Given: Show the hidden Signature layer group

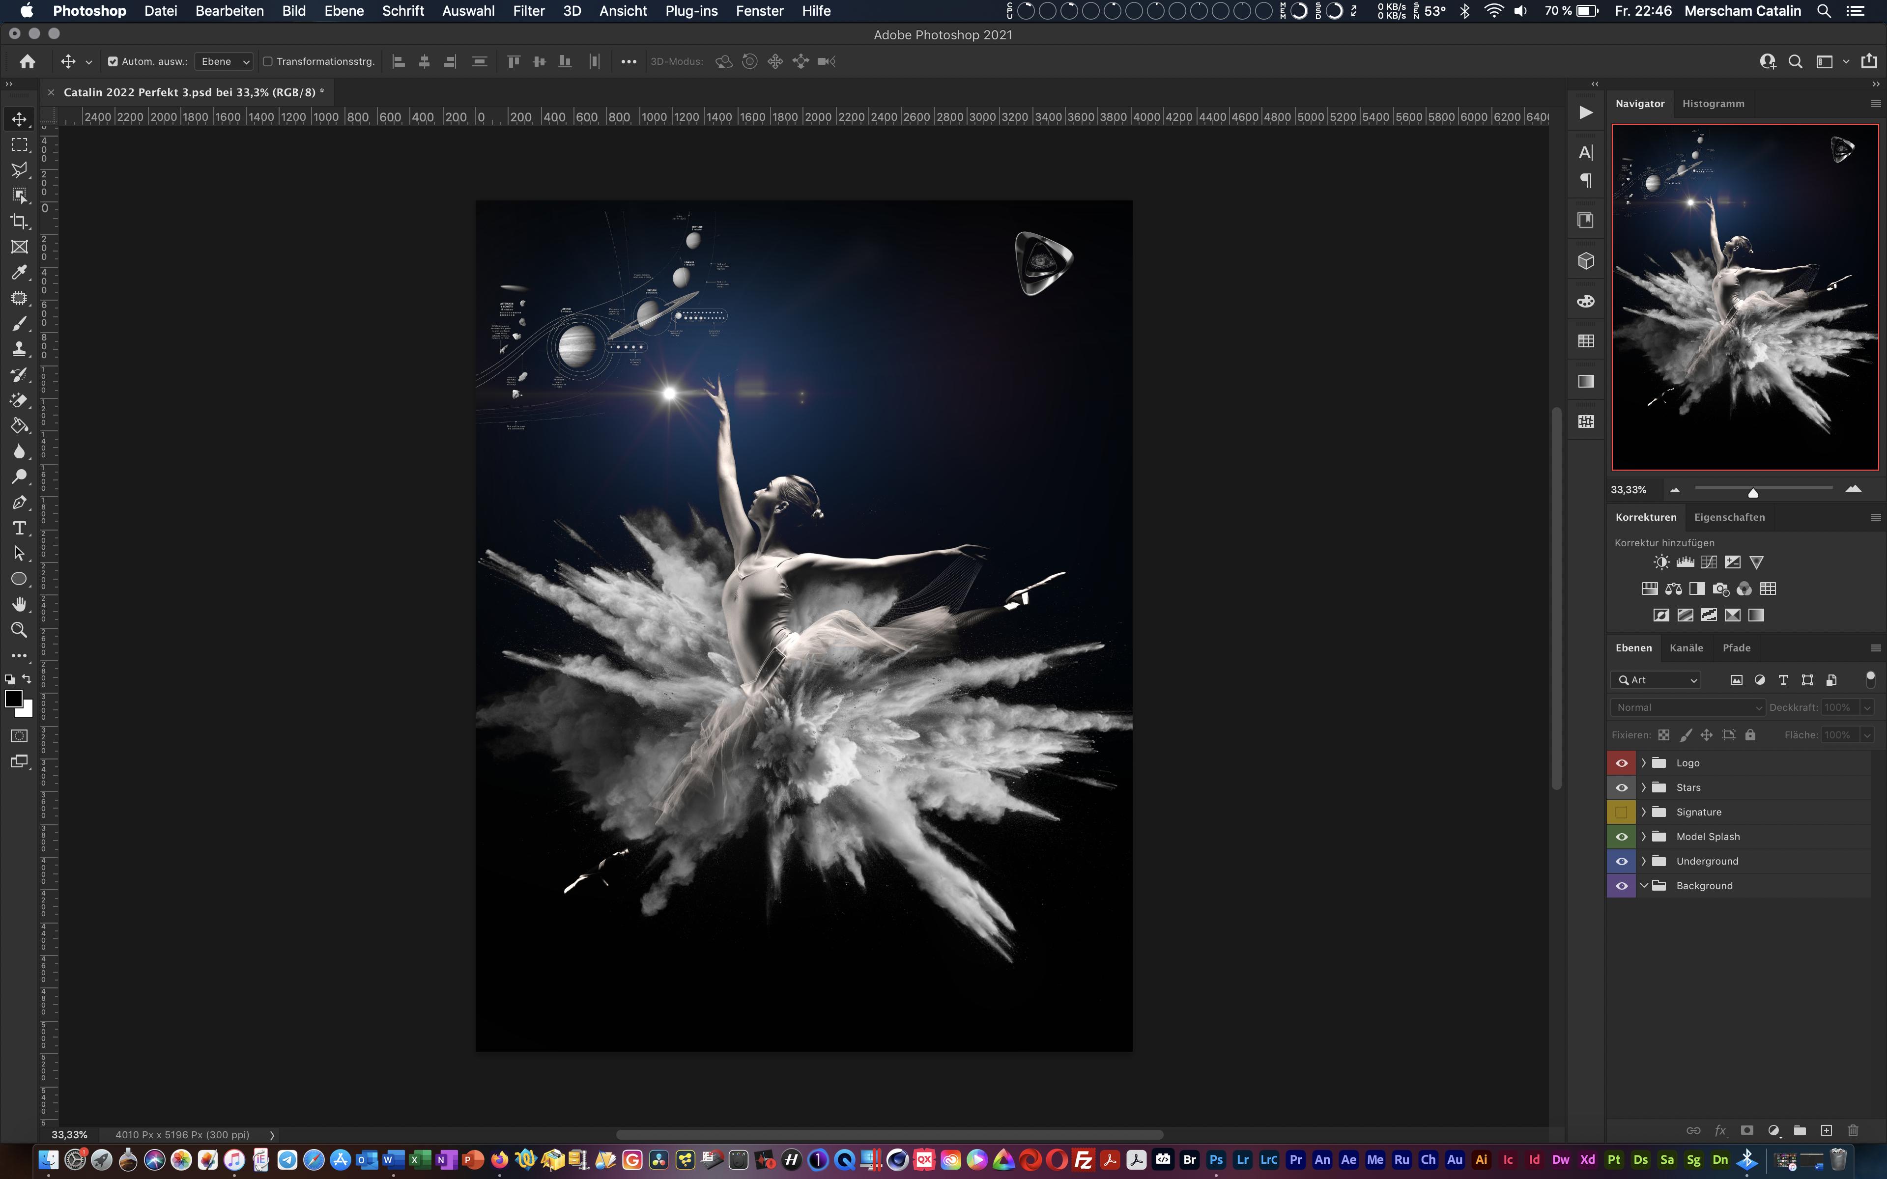Looking at the screenshot, I should click(x=1621, y=813).
